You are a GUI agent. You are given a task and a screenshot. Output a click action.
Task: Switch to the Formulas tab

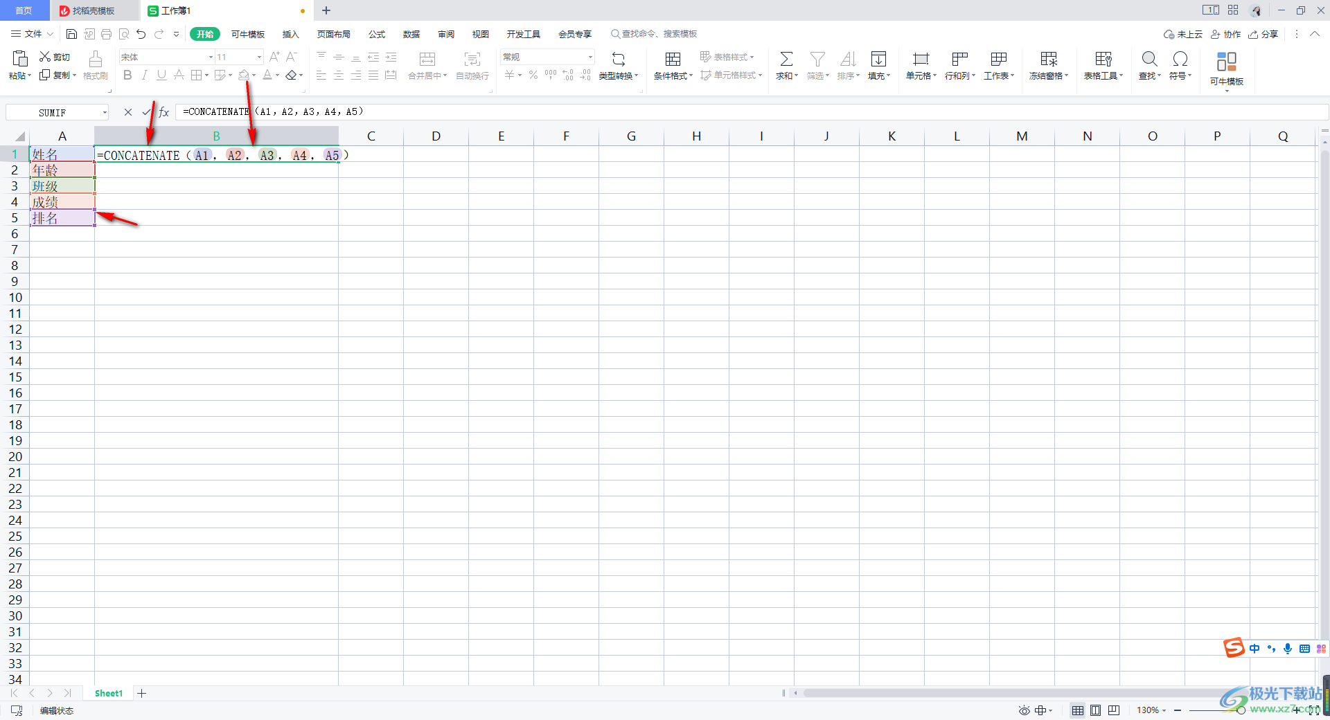tap(377, 34)
